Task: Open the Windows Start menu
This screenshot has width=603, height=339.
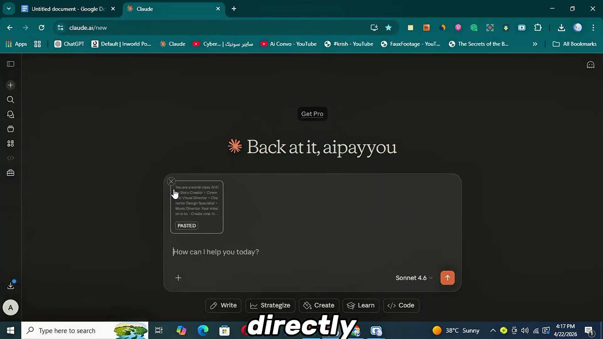Action: [11, 331]
